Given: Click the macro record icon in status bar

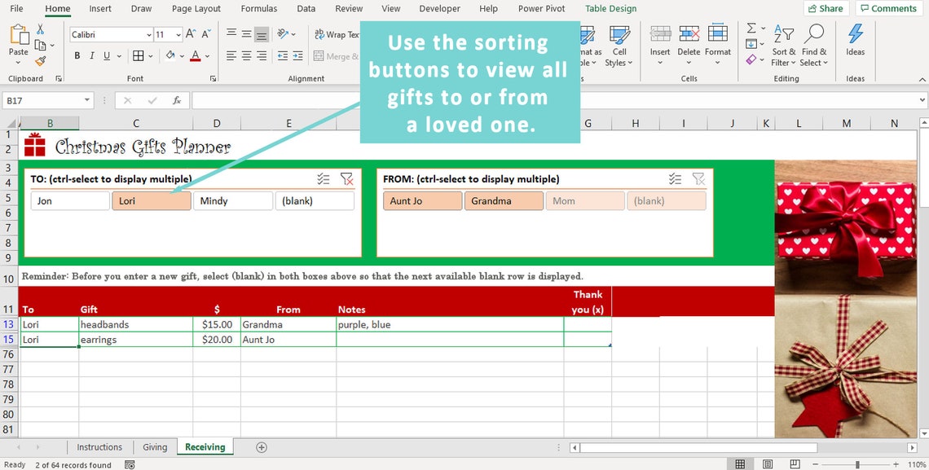Looking at the screenshot, I should pyautogui.click(x=130, y=464).
